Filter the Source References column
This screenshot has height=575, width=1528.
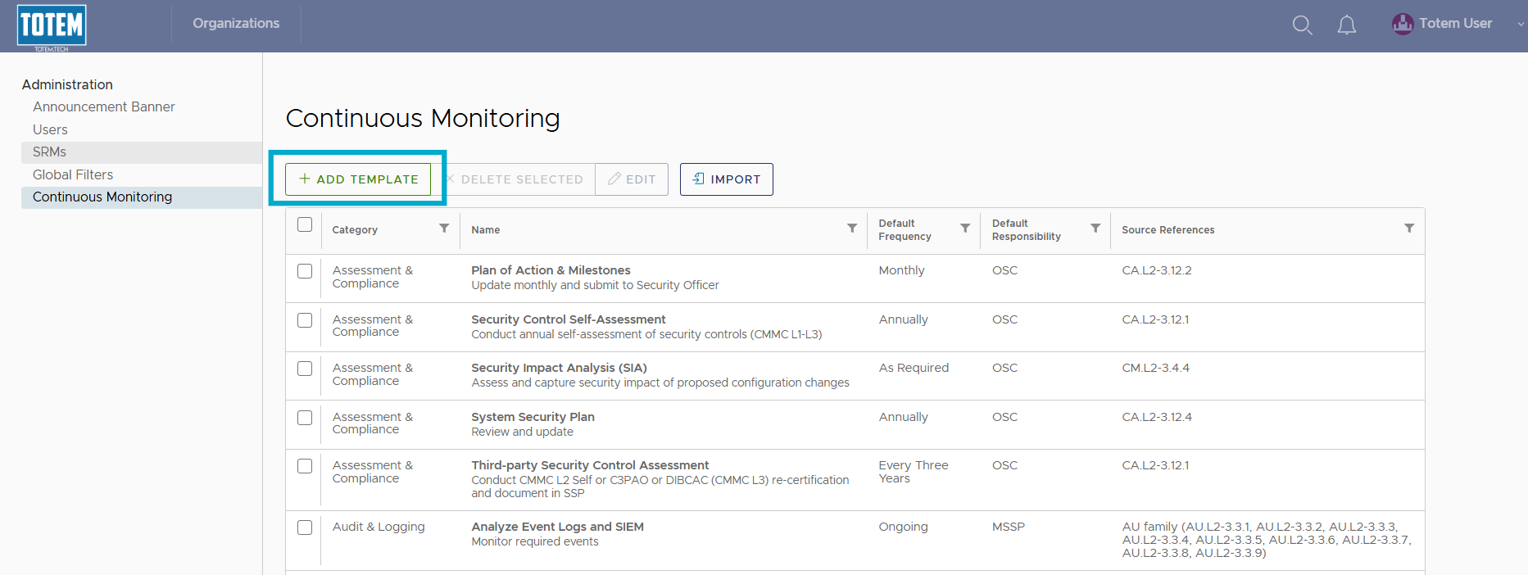tap(1409, 229)
